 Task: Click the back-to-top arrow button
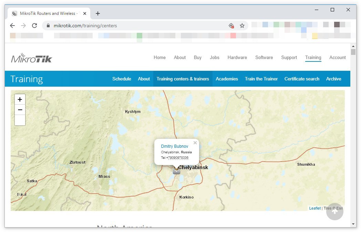pos(335,211)
